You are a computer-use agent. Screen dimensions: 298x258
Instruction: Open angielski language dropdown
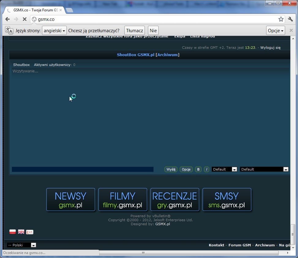pyautogui.click(x=54, y=31)
